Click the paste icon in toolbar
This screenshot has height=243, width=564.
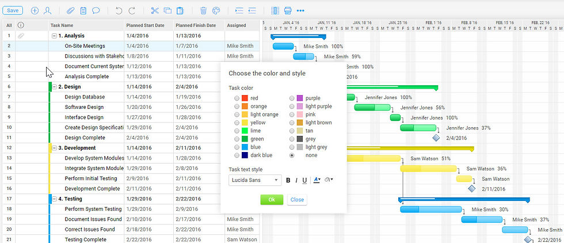[180, 10]
